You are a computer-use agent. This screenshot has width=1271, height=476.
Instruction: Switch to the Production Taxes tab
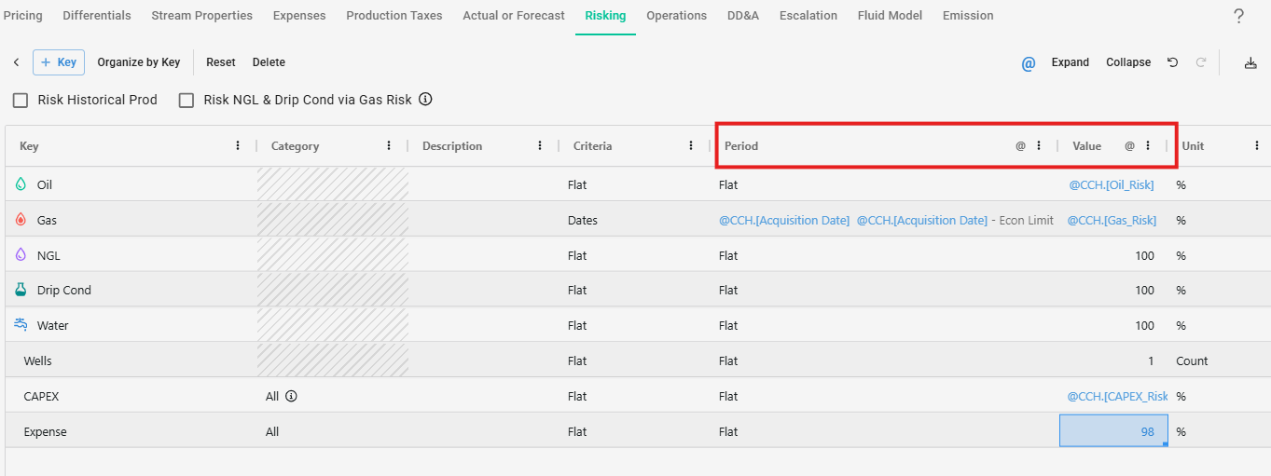pyautogui.click(x=394, y=16)
